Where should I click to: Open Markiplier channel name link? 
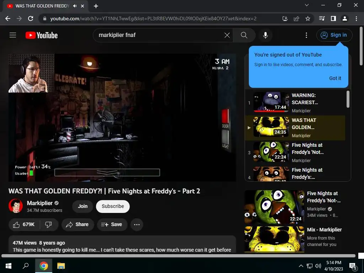pyautogui.click(x=40, y=203)
